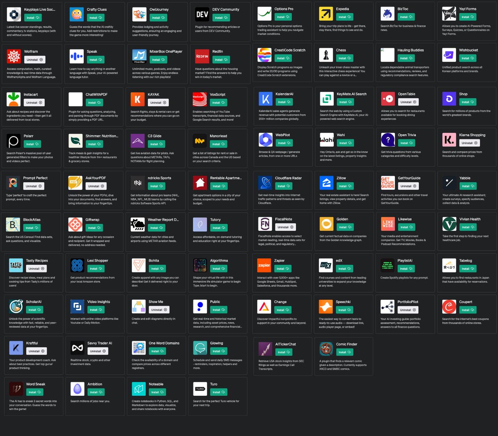Viewport: 498px width, 436px height.
Task: Click the Polarr circle icon
Action: (x=14, y=141)
